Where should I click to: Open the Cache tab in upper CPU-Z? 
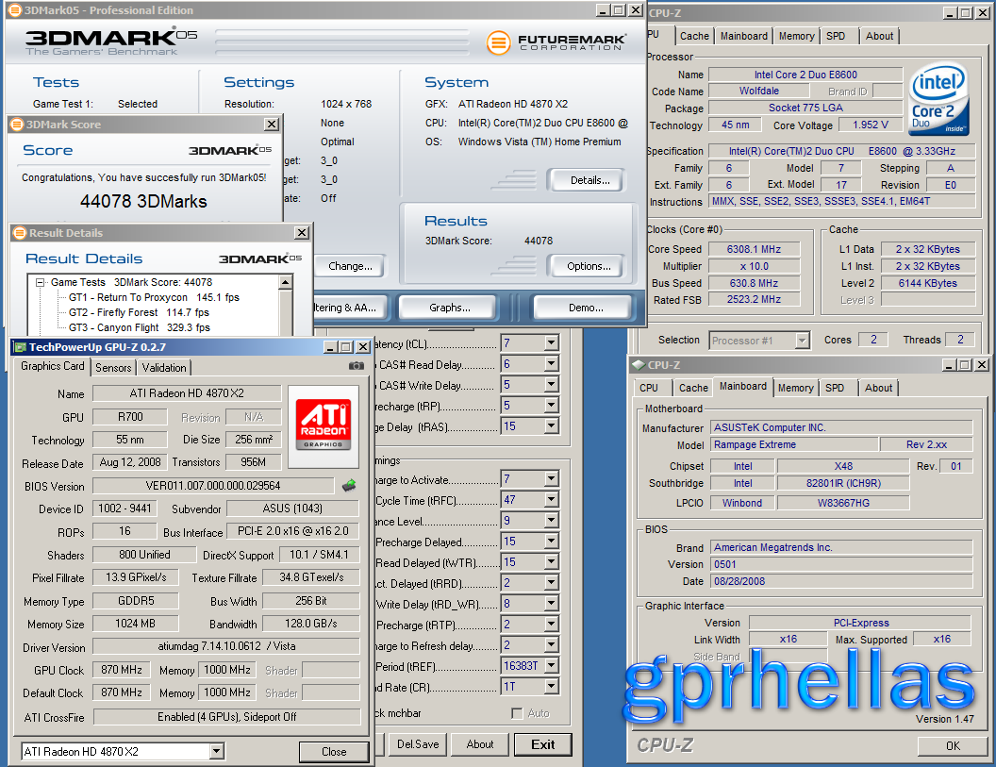694,36
